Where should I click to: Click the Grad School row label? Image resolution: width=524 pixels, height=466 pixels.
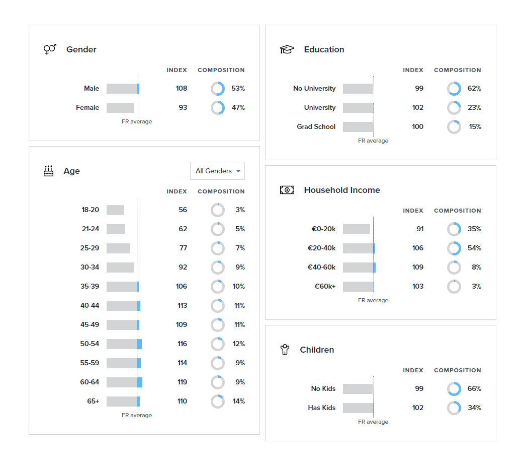click(x=316, y=127)
